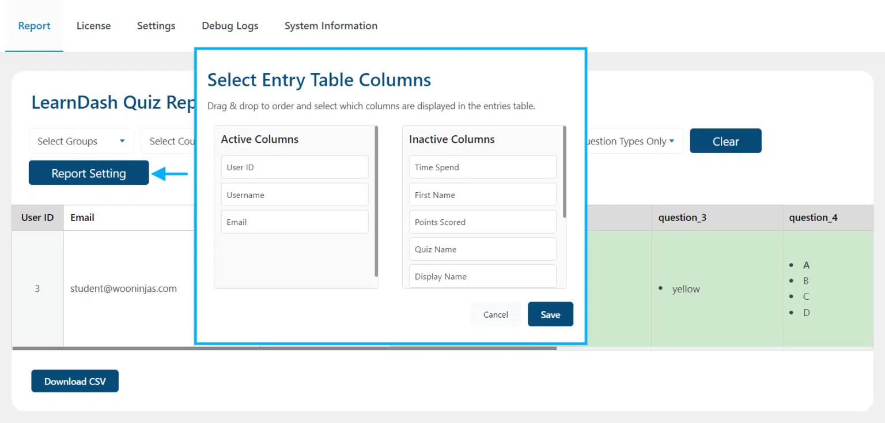This screenshot has height=423, width=885.
Task: Pick the Display Name inactive column
Action: coord(483,276)
